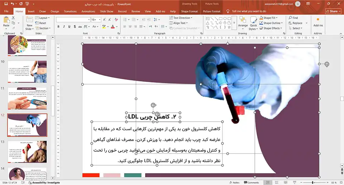Select the Text Box shape
This screenshot has width=344, height=185.
tap(207, 19)
